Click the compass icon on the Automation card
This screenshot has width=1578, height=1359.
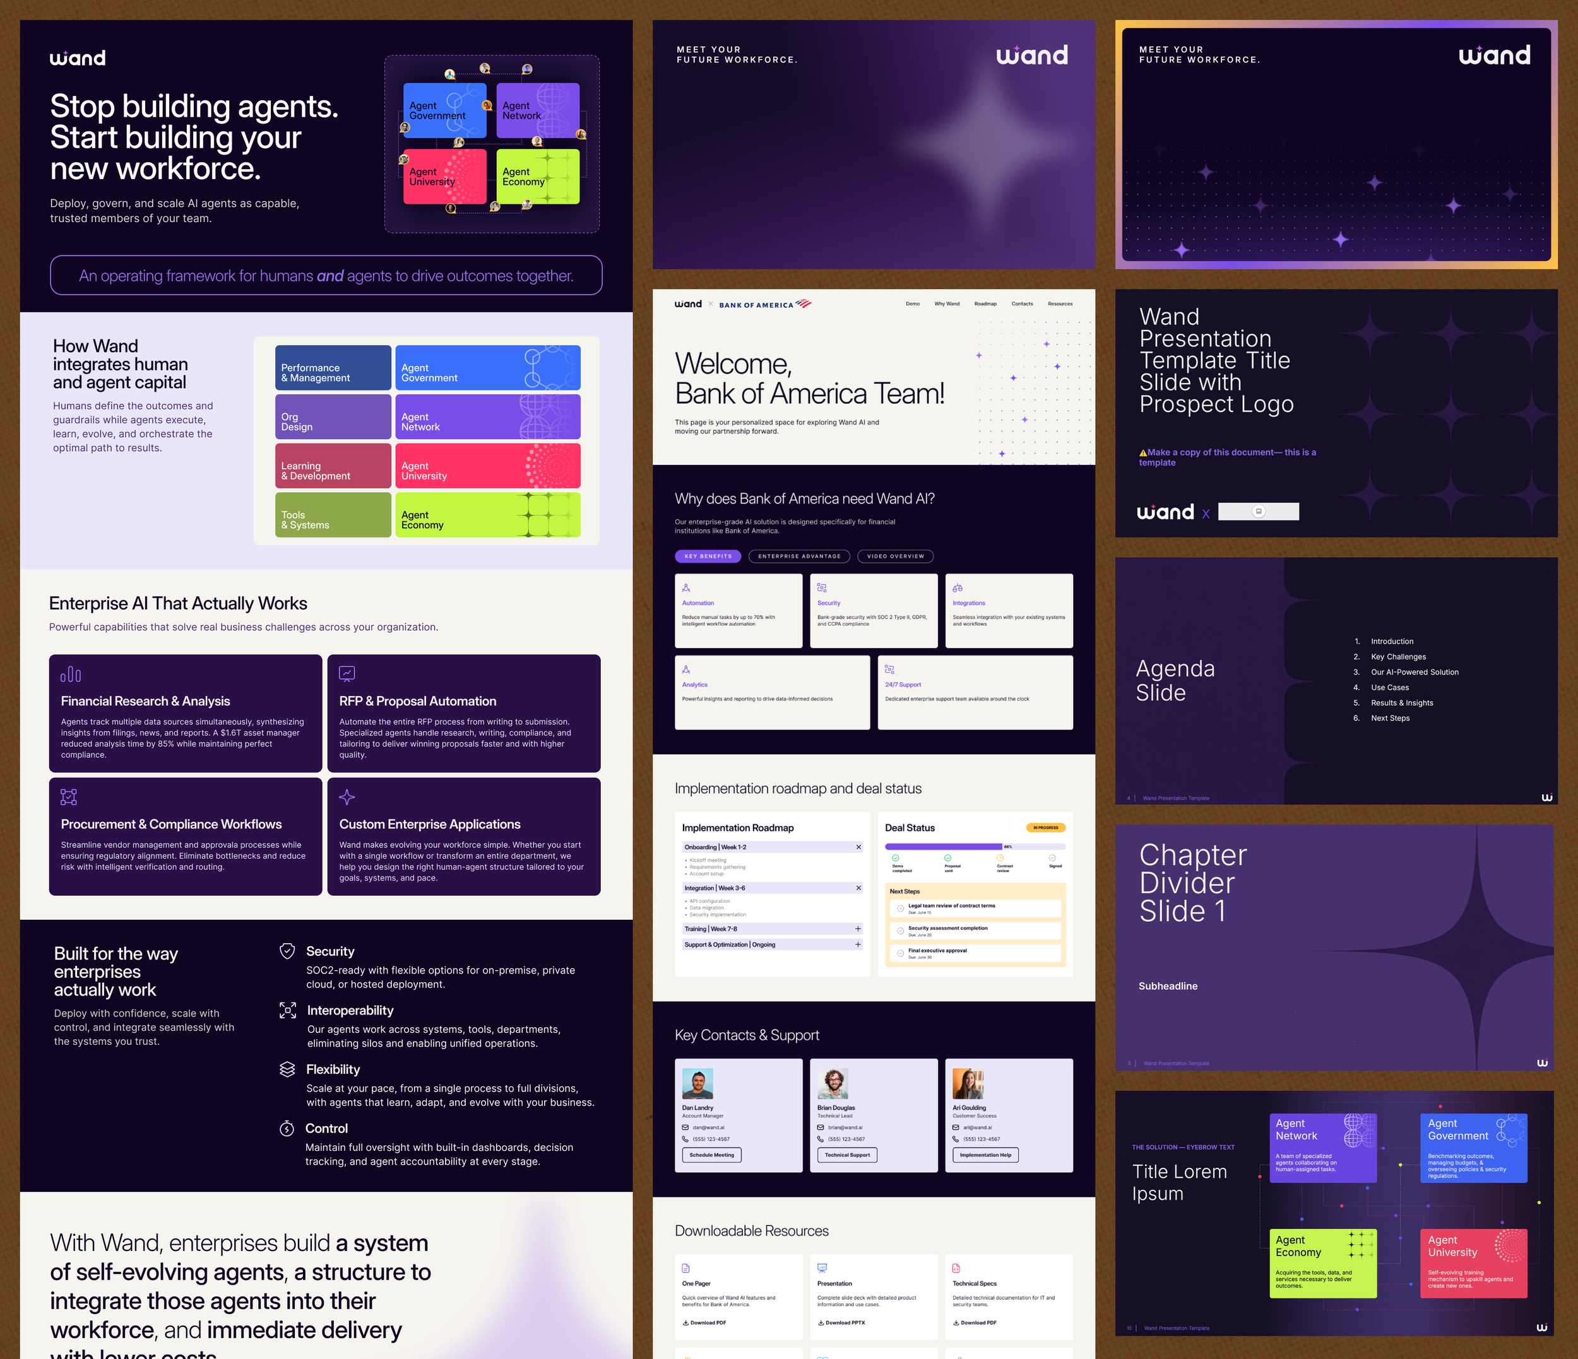(x=686, y=588)
